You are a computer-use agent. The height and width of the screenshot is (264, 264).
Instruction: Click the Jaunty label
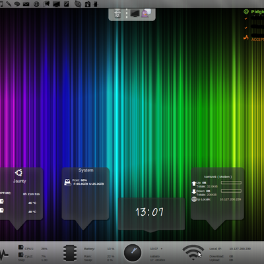point(19,181)
